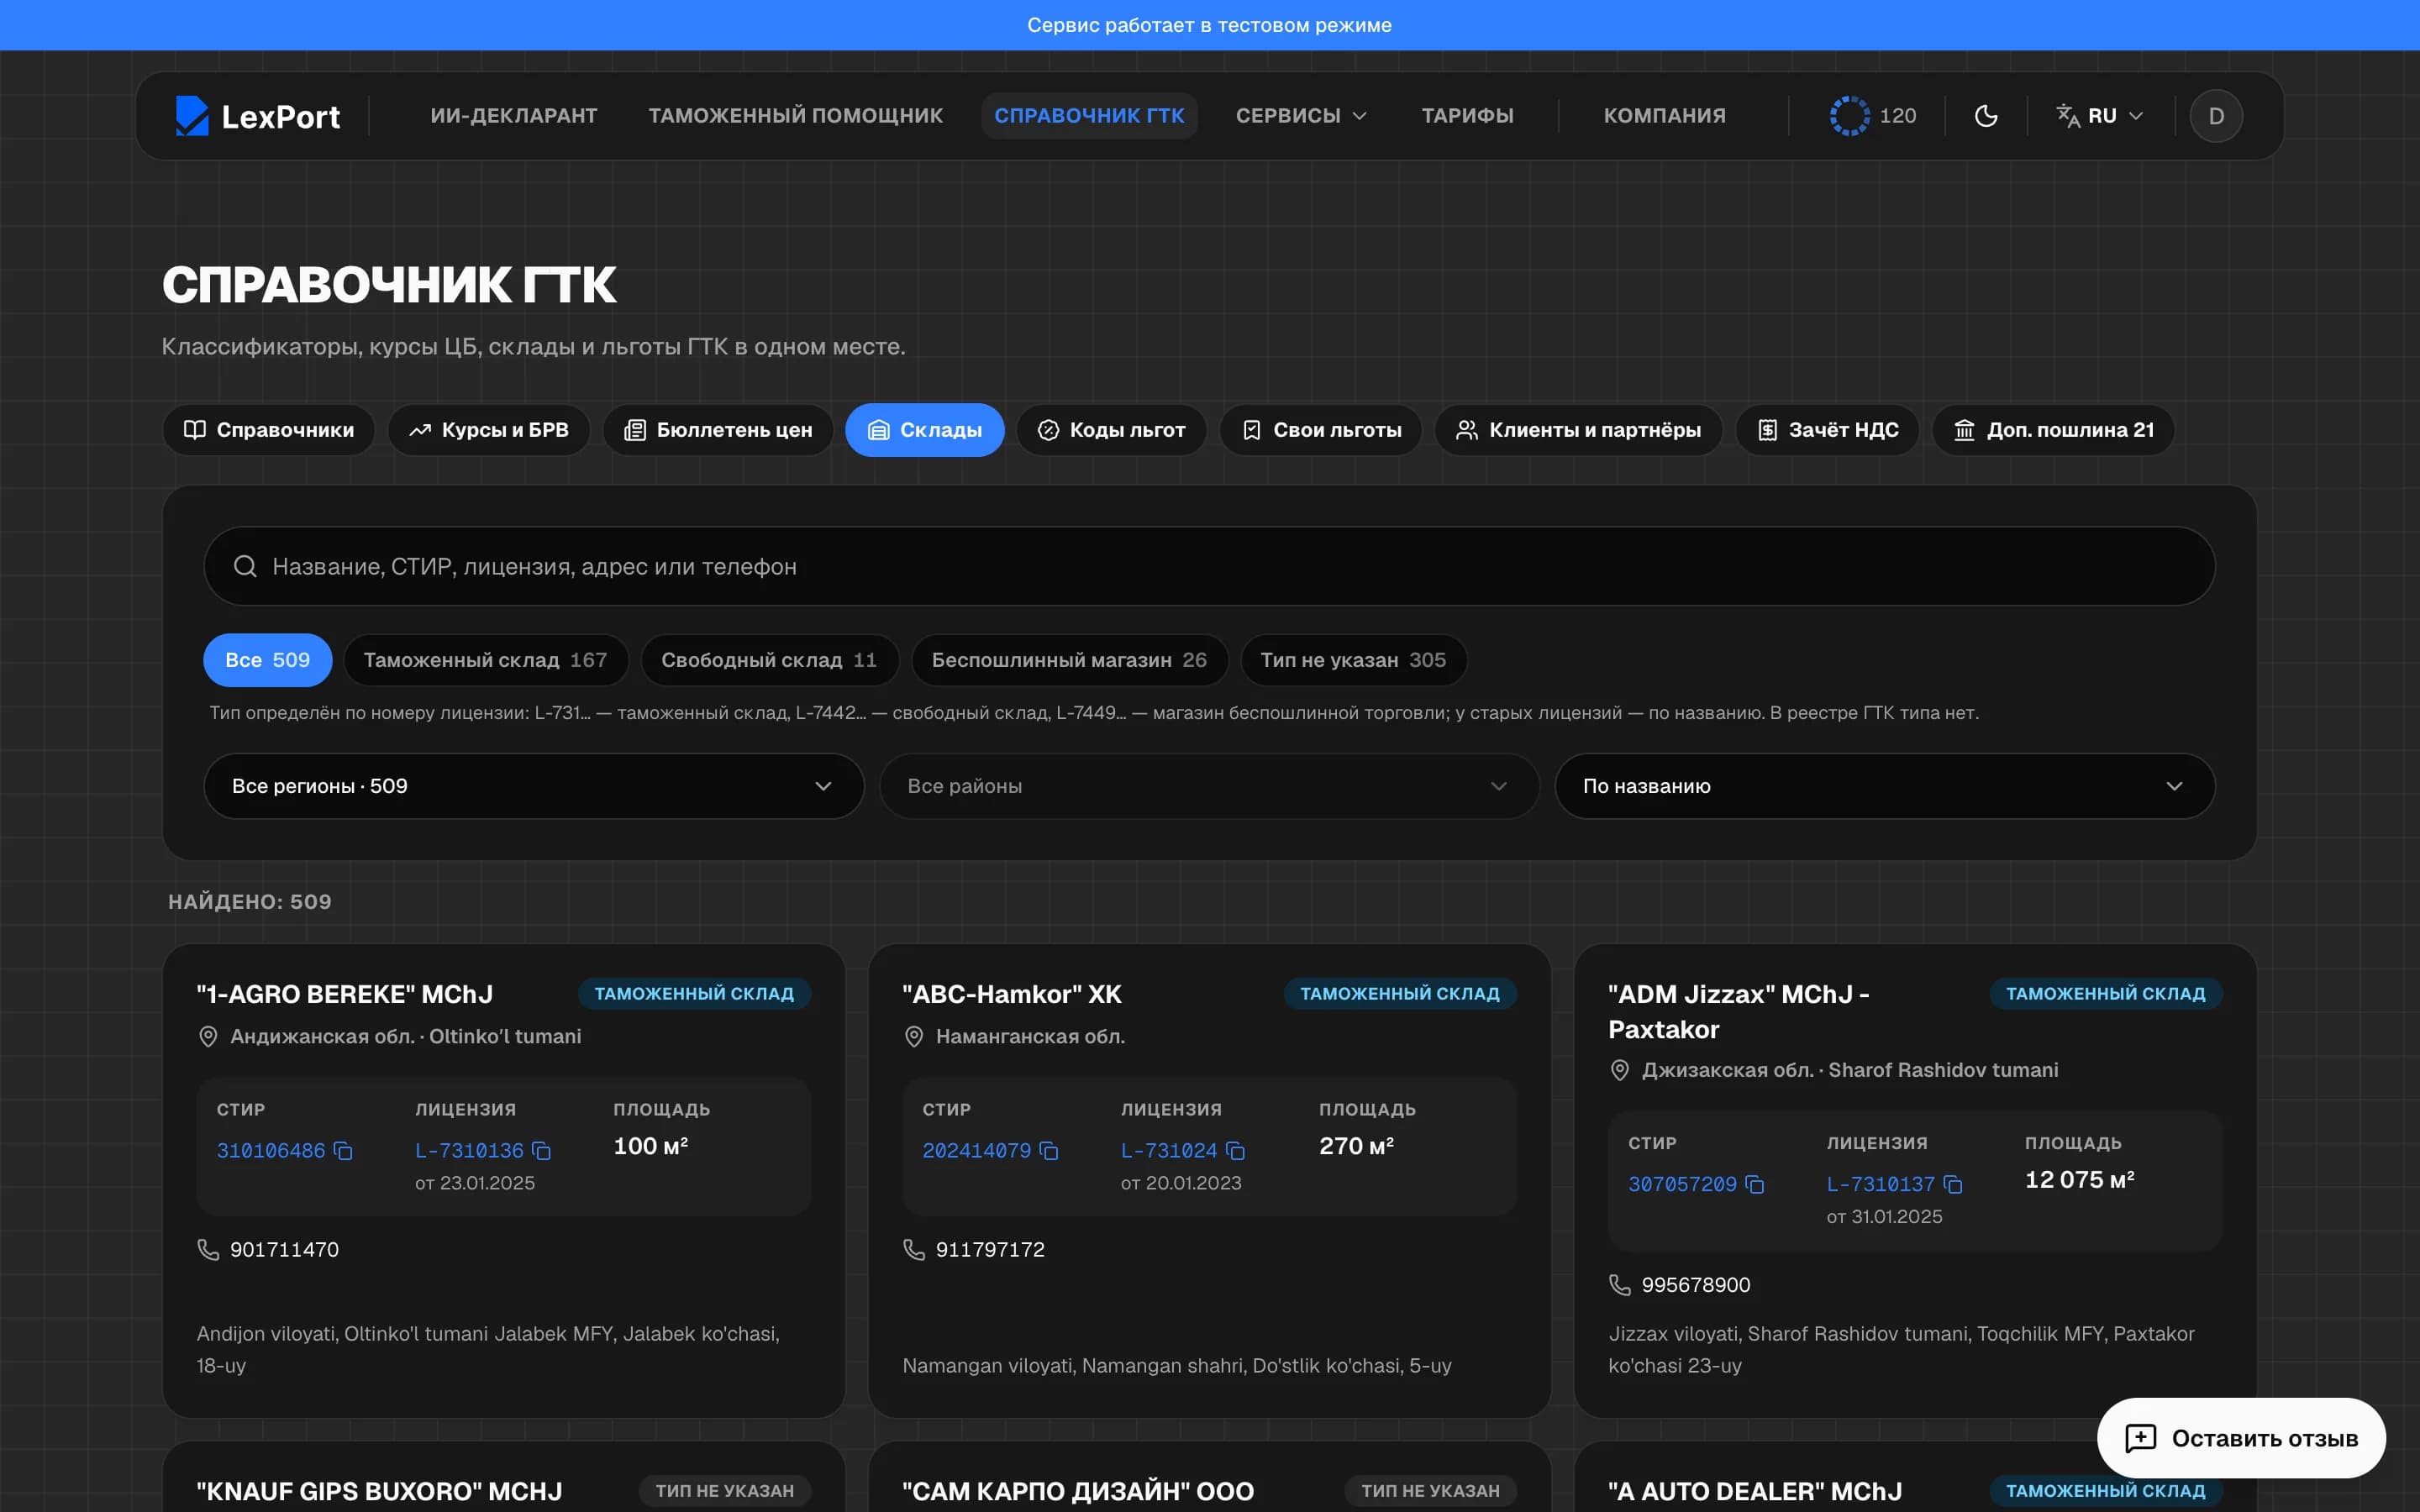Copy license L-7310137
Image resolution: width=2420 pixels, height=1512 pixels.
tap(1953, 1185)
